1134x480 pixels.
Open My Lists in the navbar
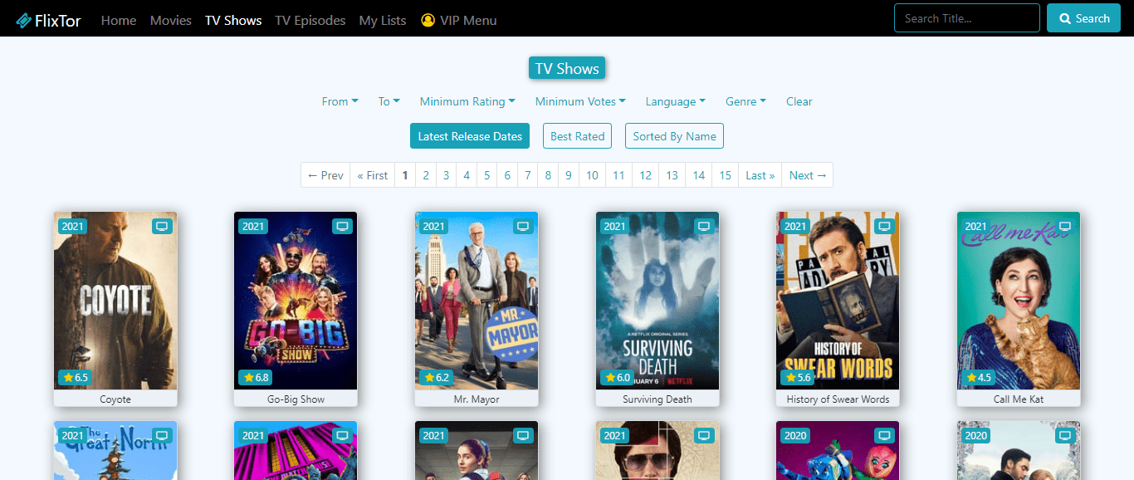coord(383,20)
